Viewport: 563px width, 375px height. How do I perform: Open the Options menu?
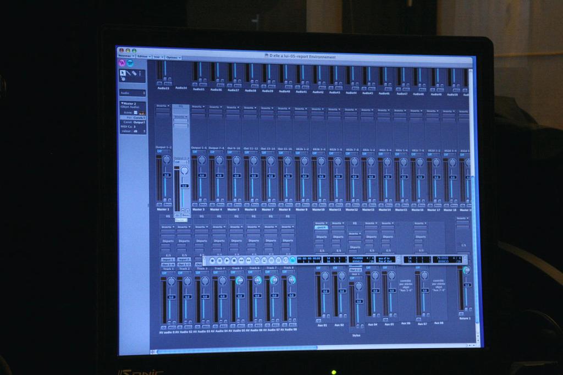[x=173, y=57]
